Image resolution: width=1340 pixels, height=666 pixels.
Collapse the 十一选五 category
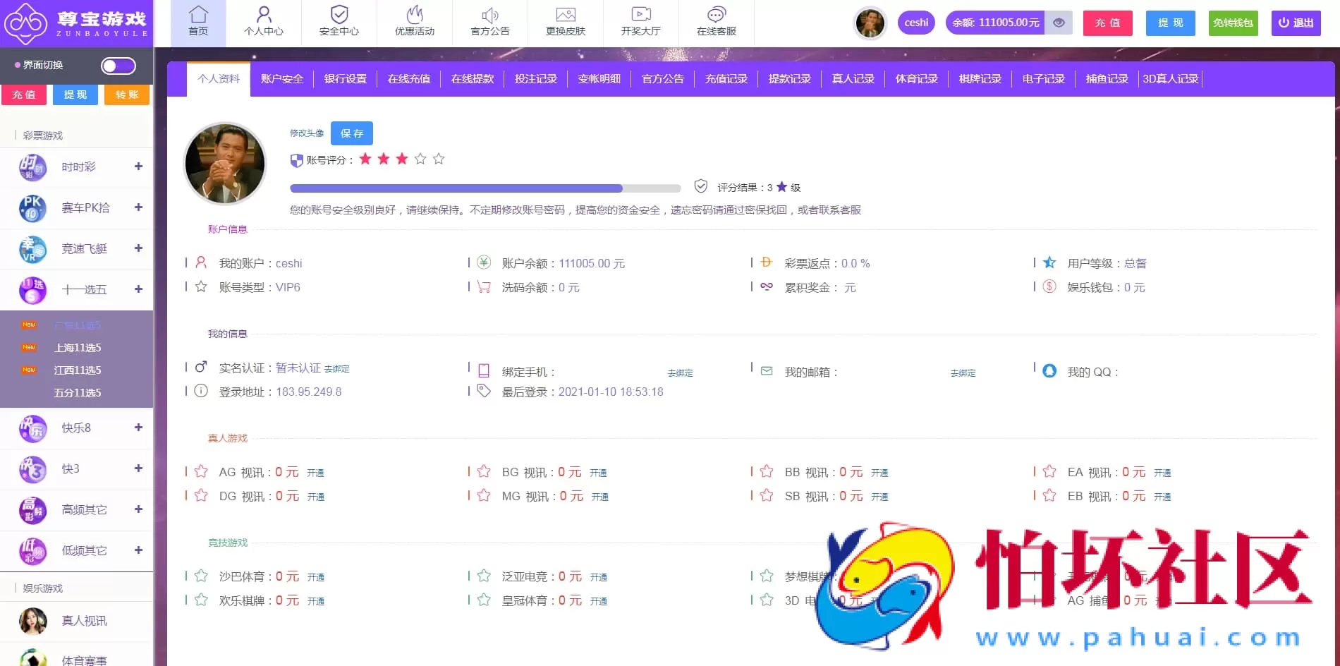138,290
